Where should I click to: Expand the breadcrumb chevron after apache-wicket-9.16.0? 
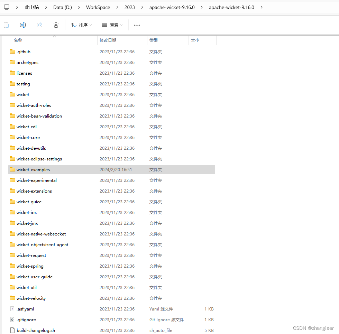point(262,7)
